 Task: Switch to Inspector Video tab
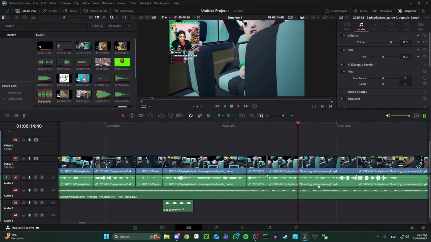347,26
